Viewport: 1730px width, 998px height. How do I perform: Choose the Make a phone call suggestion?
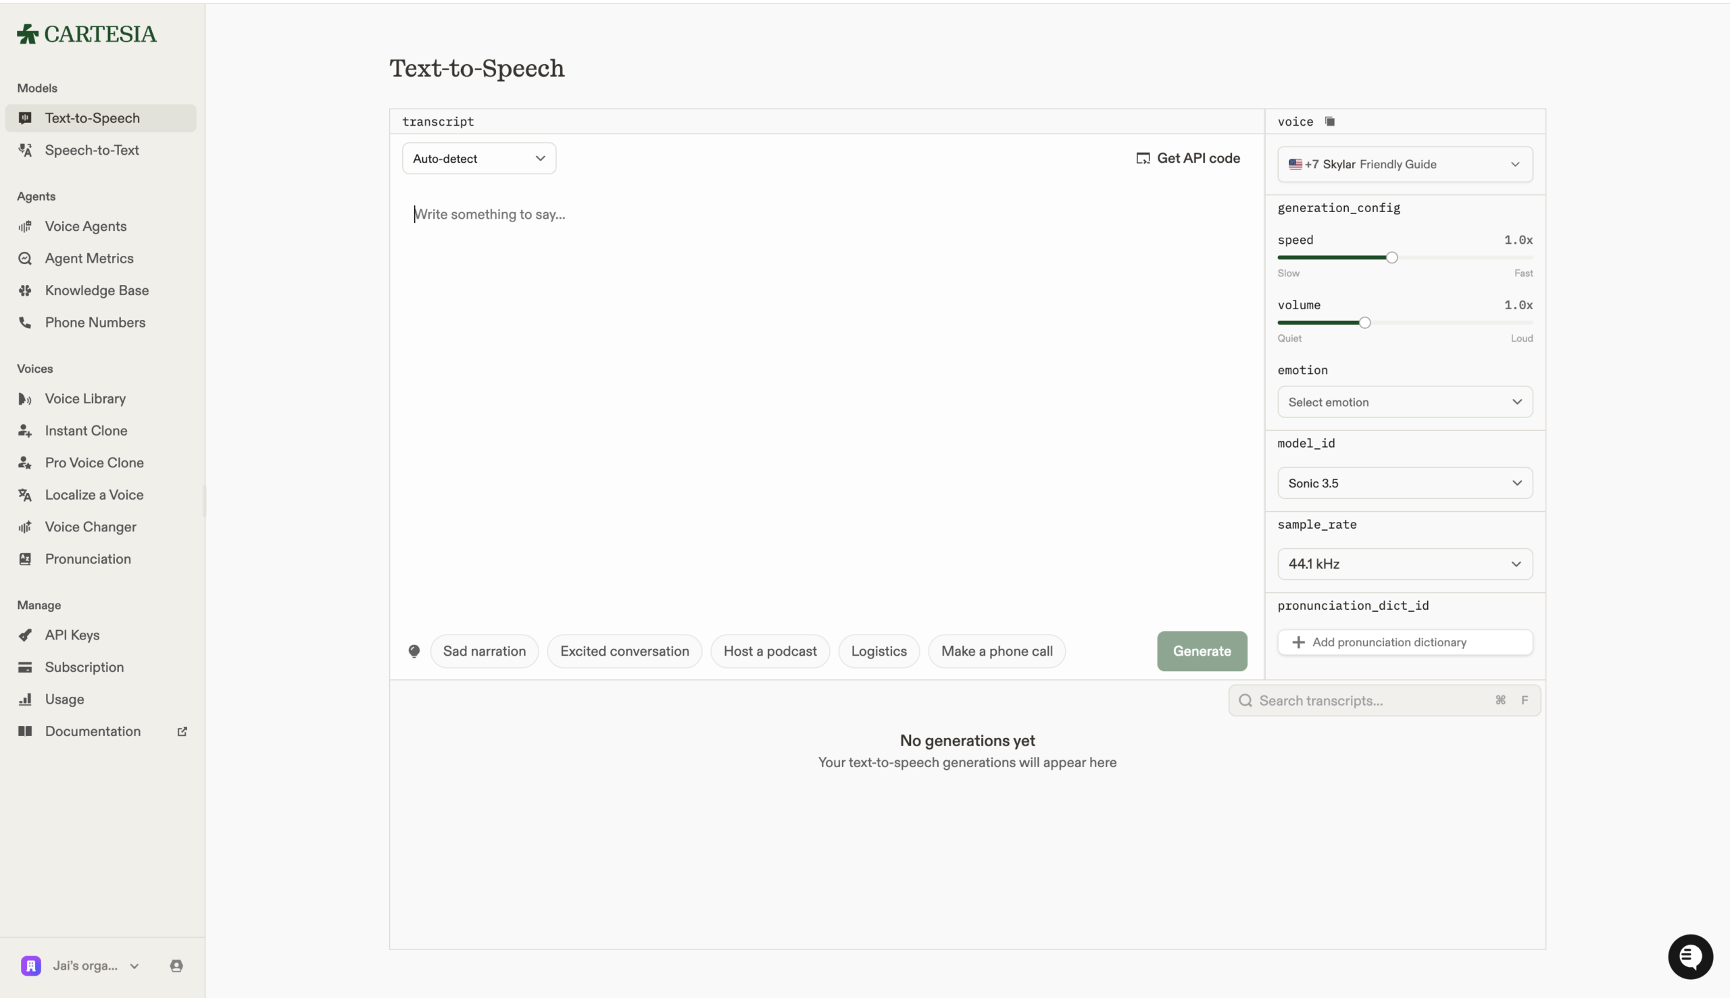point(997,651)
